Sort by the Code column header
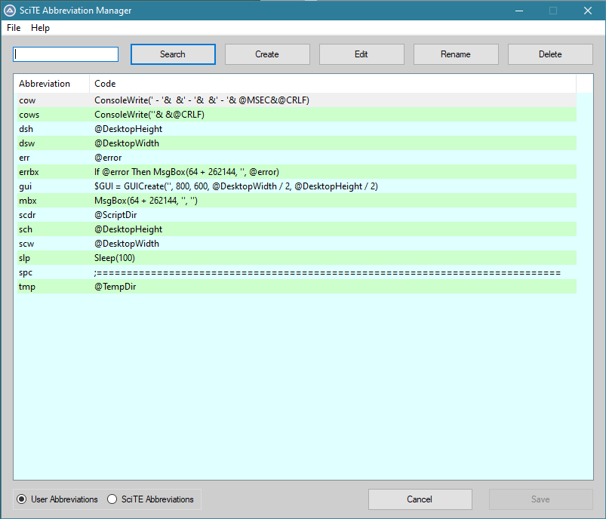606x519 pixels. (333, 84)
